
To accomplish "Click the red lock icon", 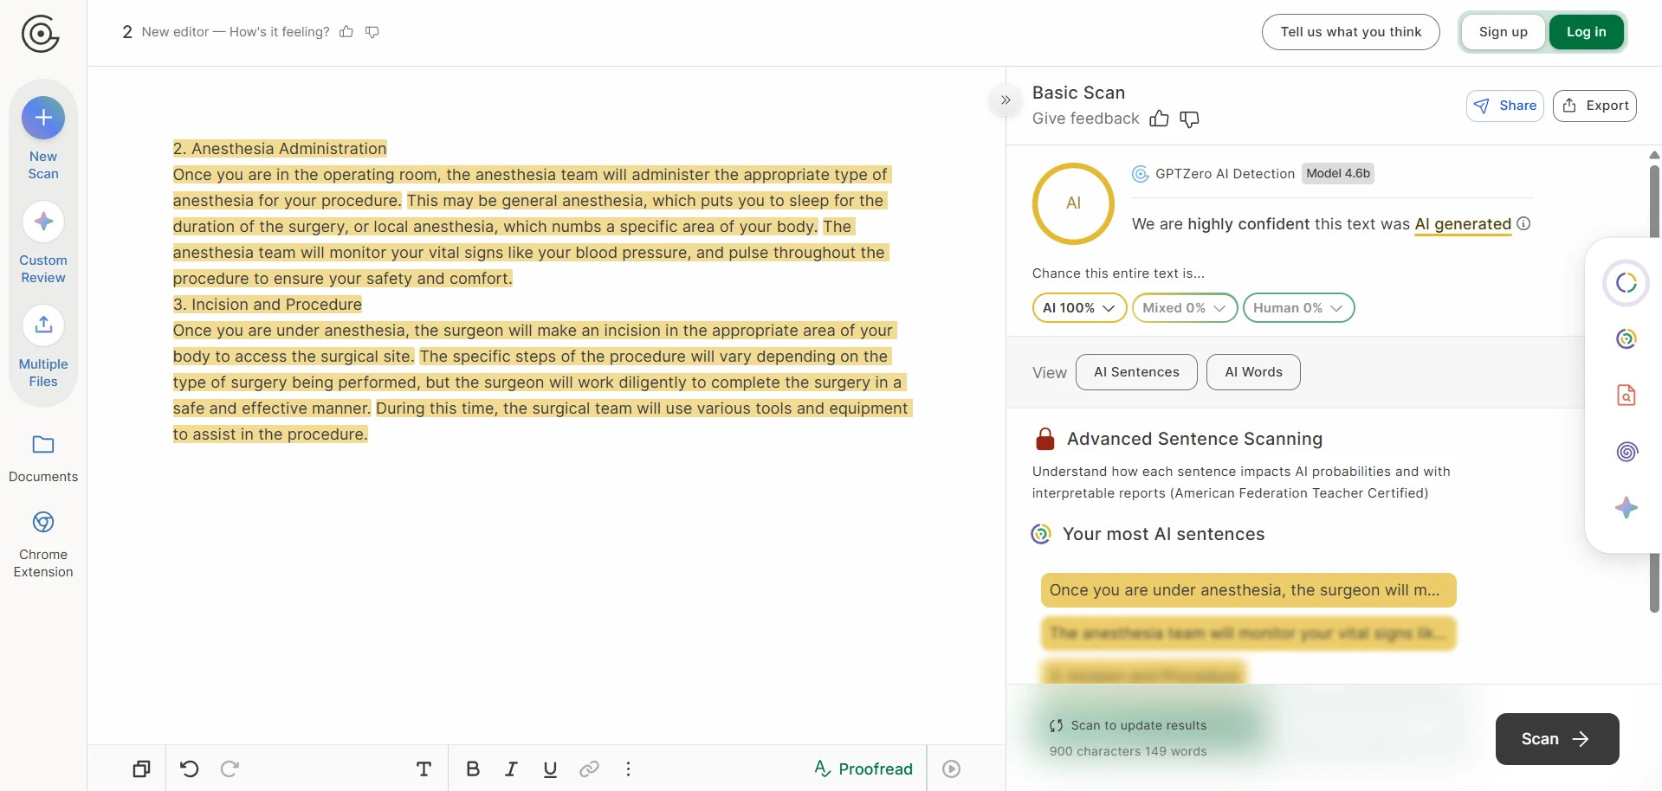I will tap(1045, 439).
